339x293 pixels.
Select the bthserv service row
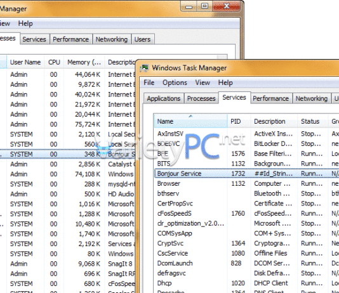click(246, 193)
